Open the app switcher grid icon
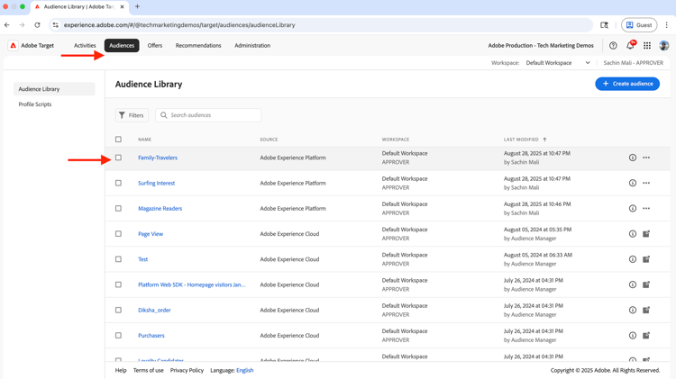 tap(647, 45)
